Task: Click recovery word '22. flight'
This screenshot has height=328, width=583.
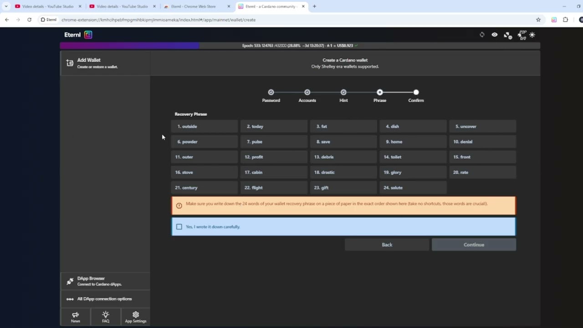Action: (274, 188)
